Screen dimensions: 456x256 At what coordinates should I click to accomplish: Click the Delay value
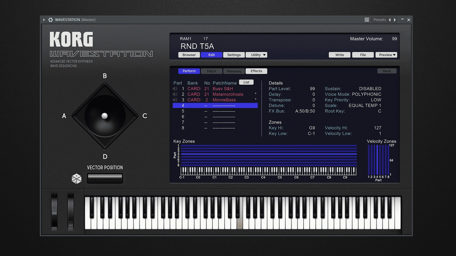314,94
